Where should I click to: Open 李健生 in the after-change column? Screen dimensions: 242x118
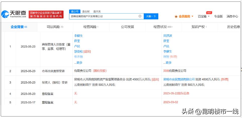click(168, 51)
